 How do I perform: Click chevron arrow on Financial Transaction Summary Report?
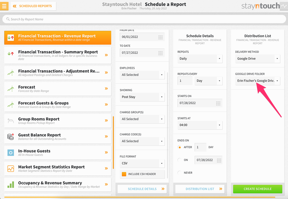[106, 55]
